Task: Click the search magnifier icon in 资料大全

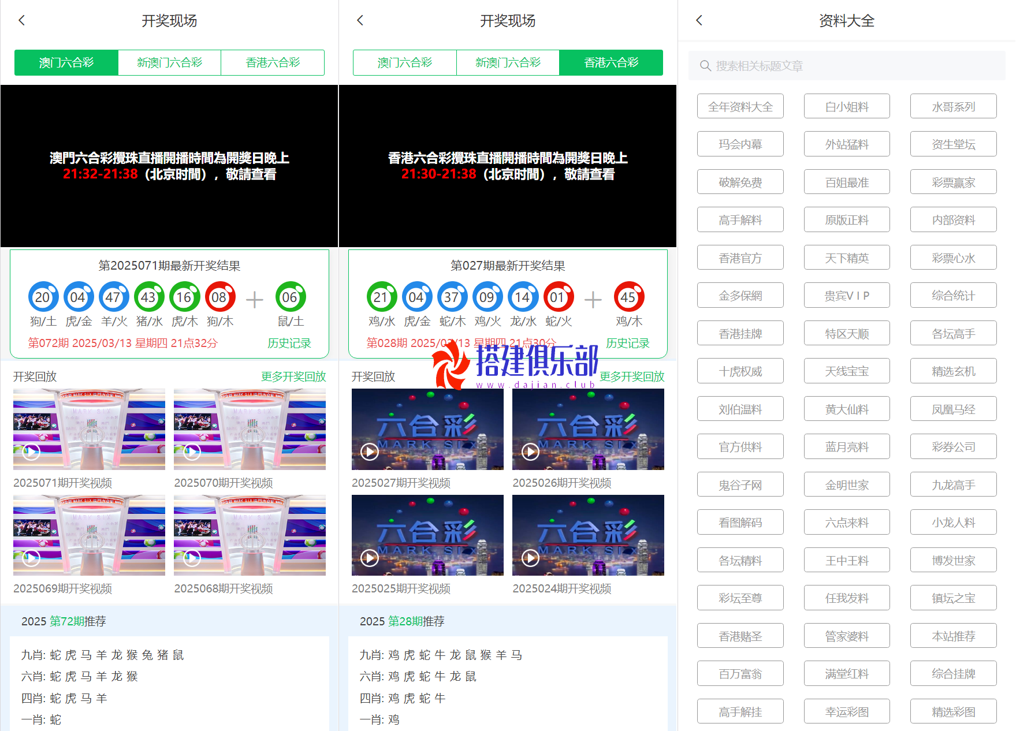Action: click(705, 66)
